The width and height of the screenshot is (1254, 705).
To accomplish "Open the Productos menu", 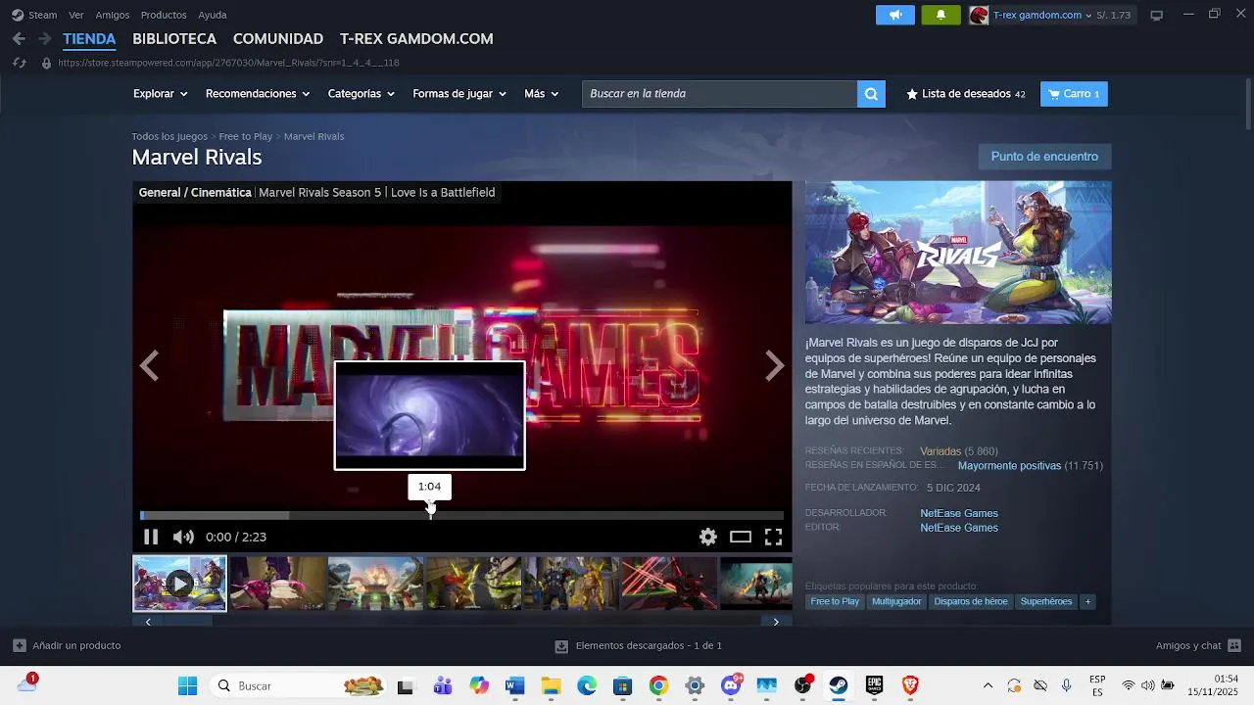I will click(x=164, y=15).
